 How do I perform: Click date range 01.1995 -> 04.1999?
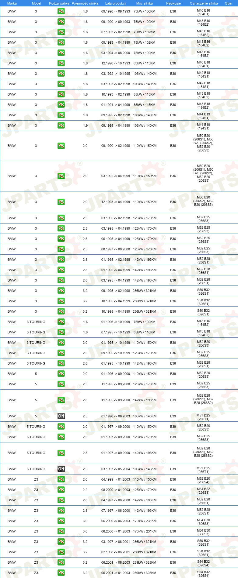coord(116,270)
